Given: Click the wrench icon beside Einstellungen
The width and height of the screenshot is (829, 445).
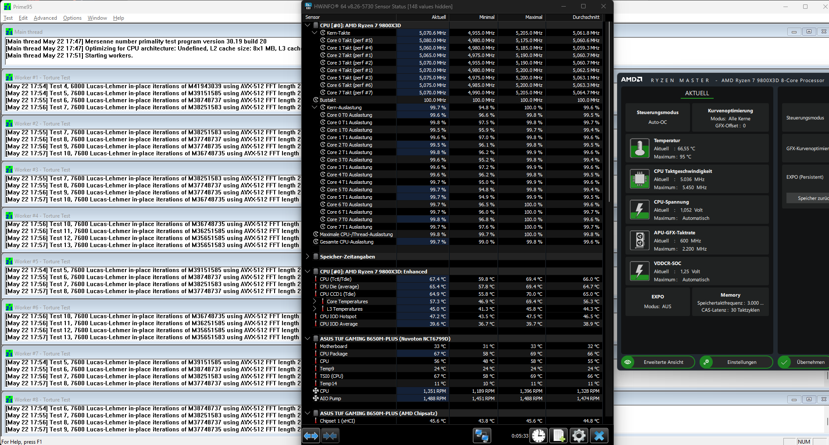Looking at the screenshot, I should (x=706, y=362).
